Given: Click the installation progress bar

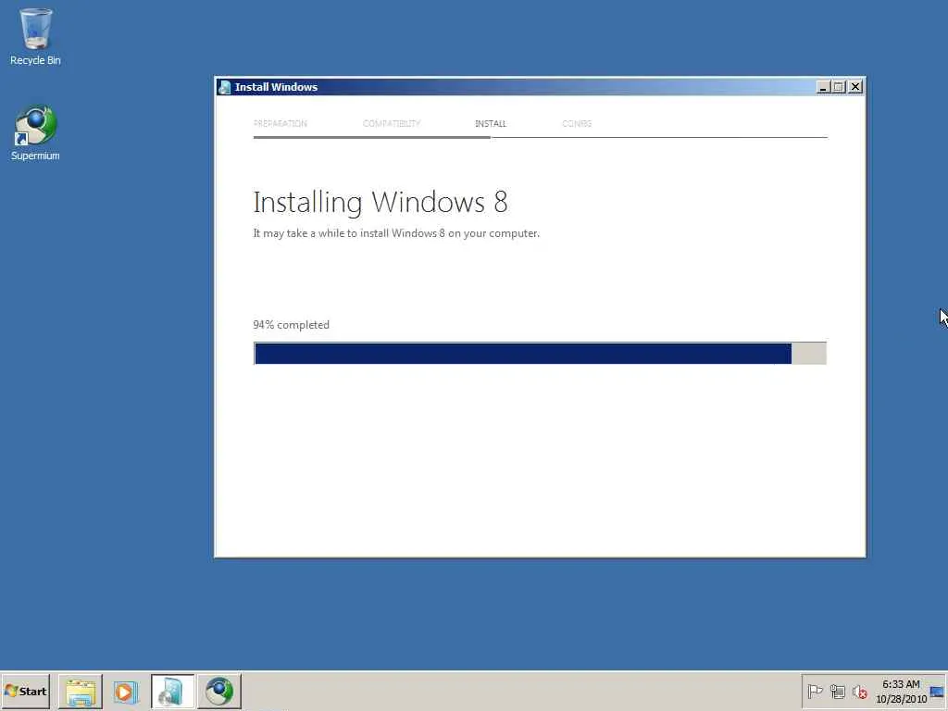Looking at the screenshot, I should tap(540, 353).
